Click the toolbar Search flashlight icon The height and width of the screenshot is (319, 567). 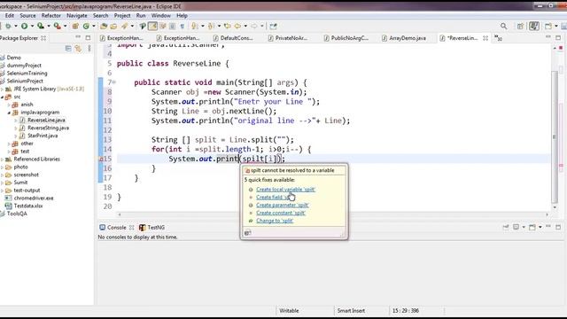[x=124, y=26]
